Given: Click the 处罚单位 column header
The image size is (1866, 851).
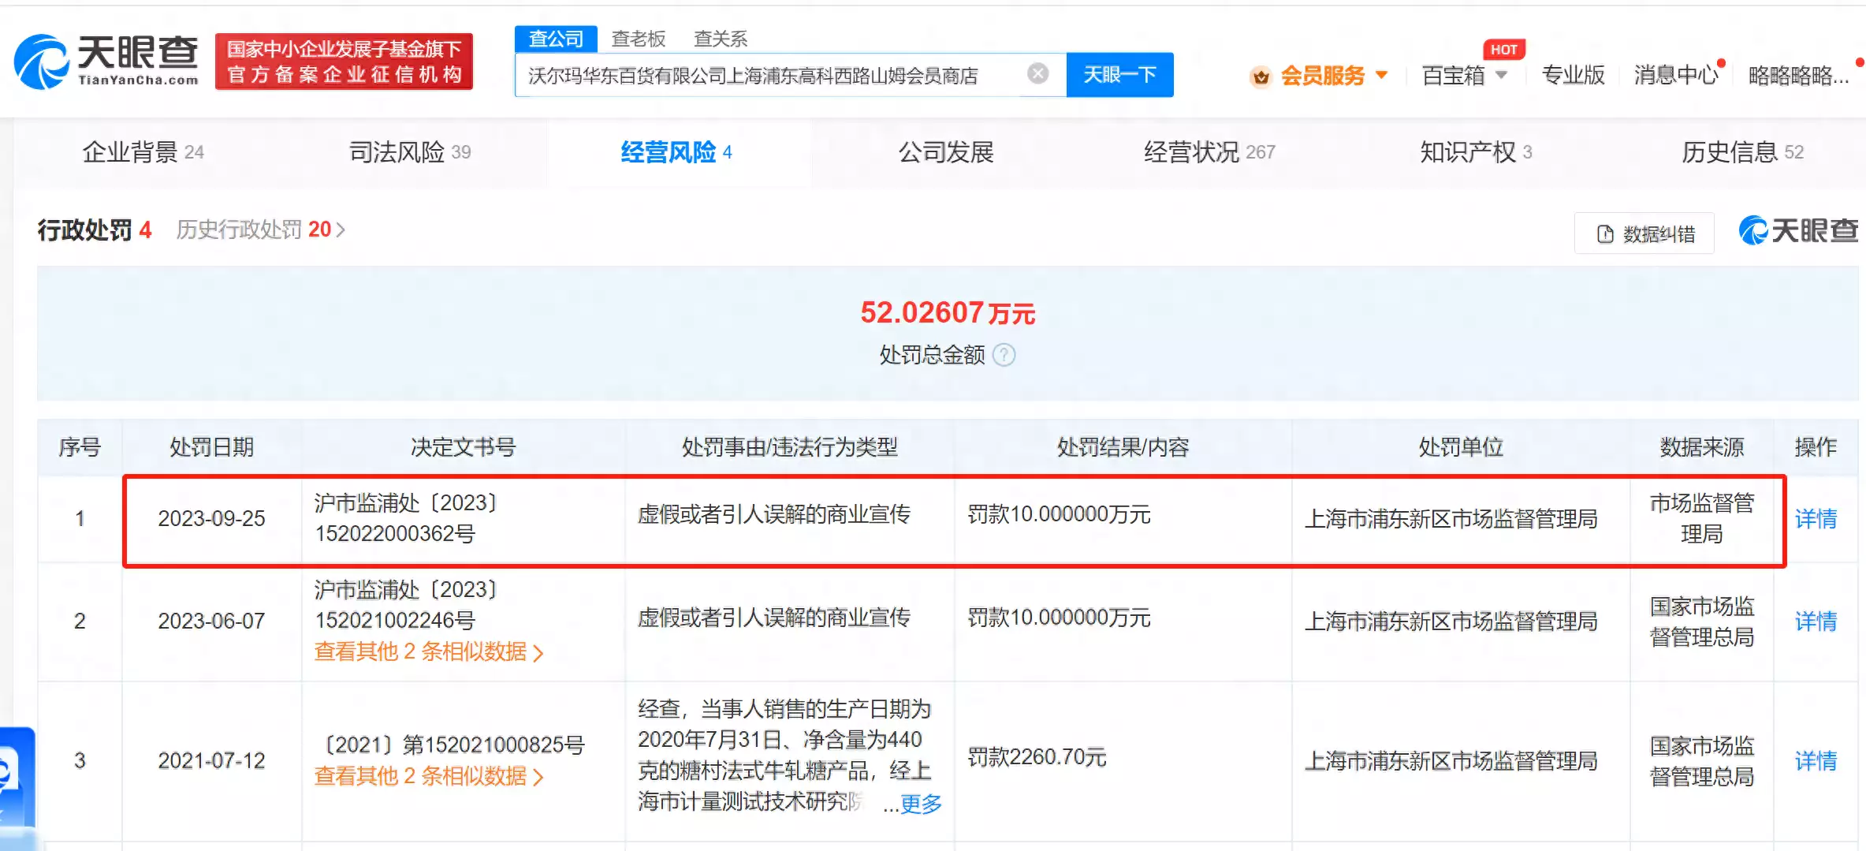Looking at the screenshot, I should coord(1461,447).
